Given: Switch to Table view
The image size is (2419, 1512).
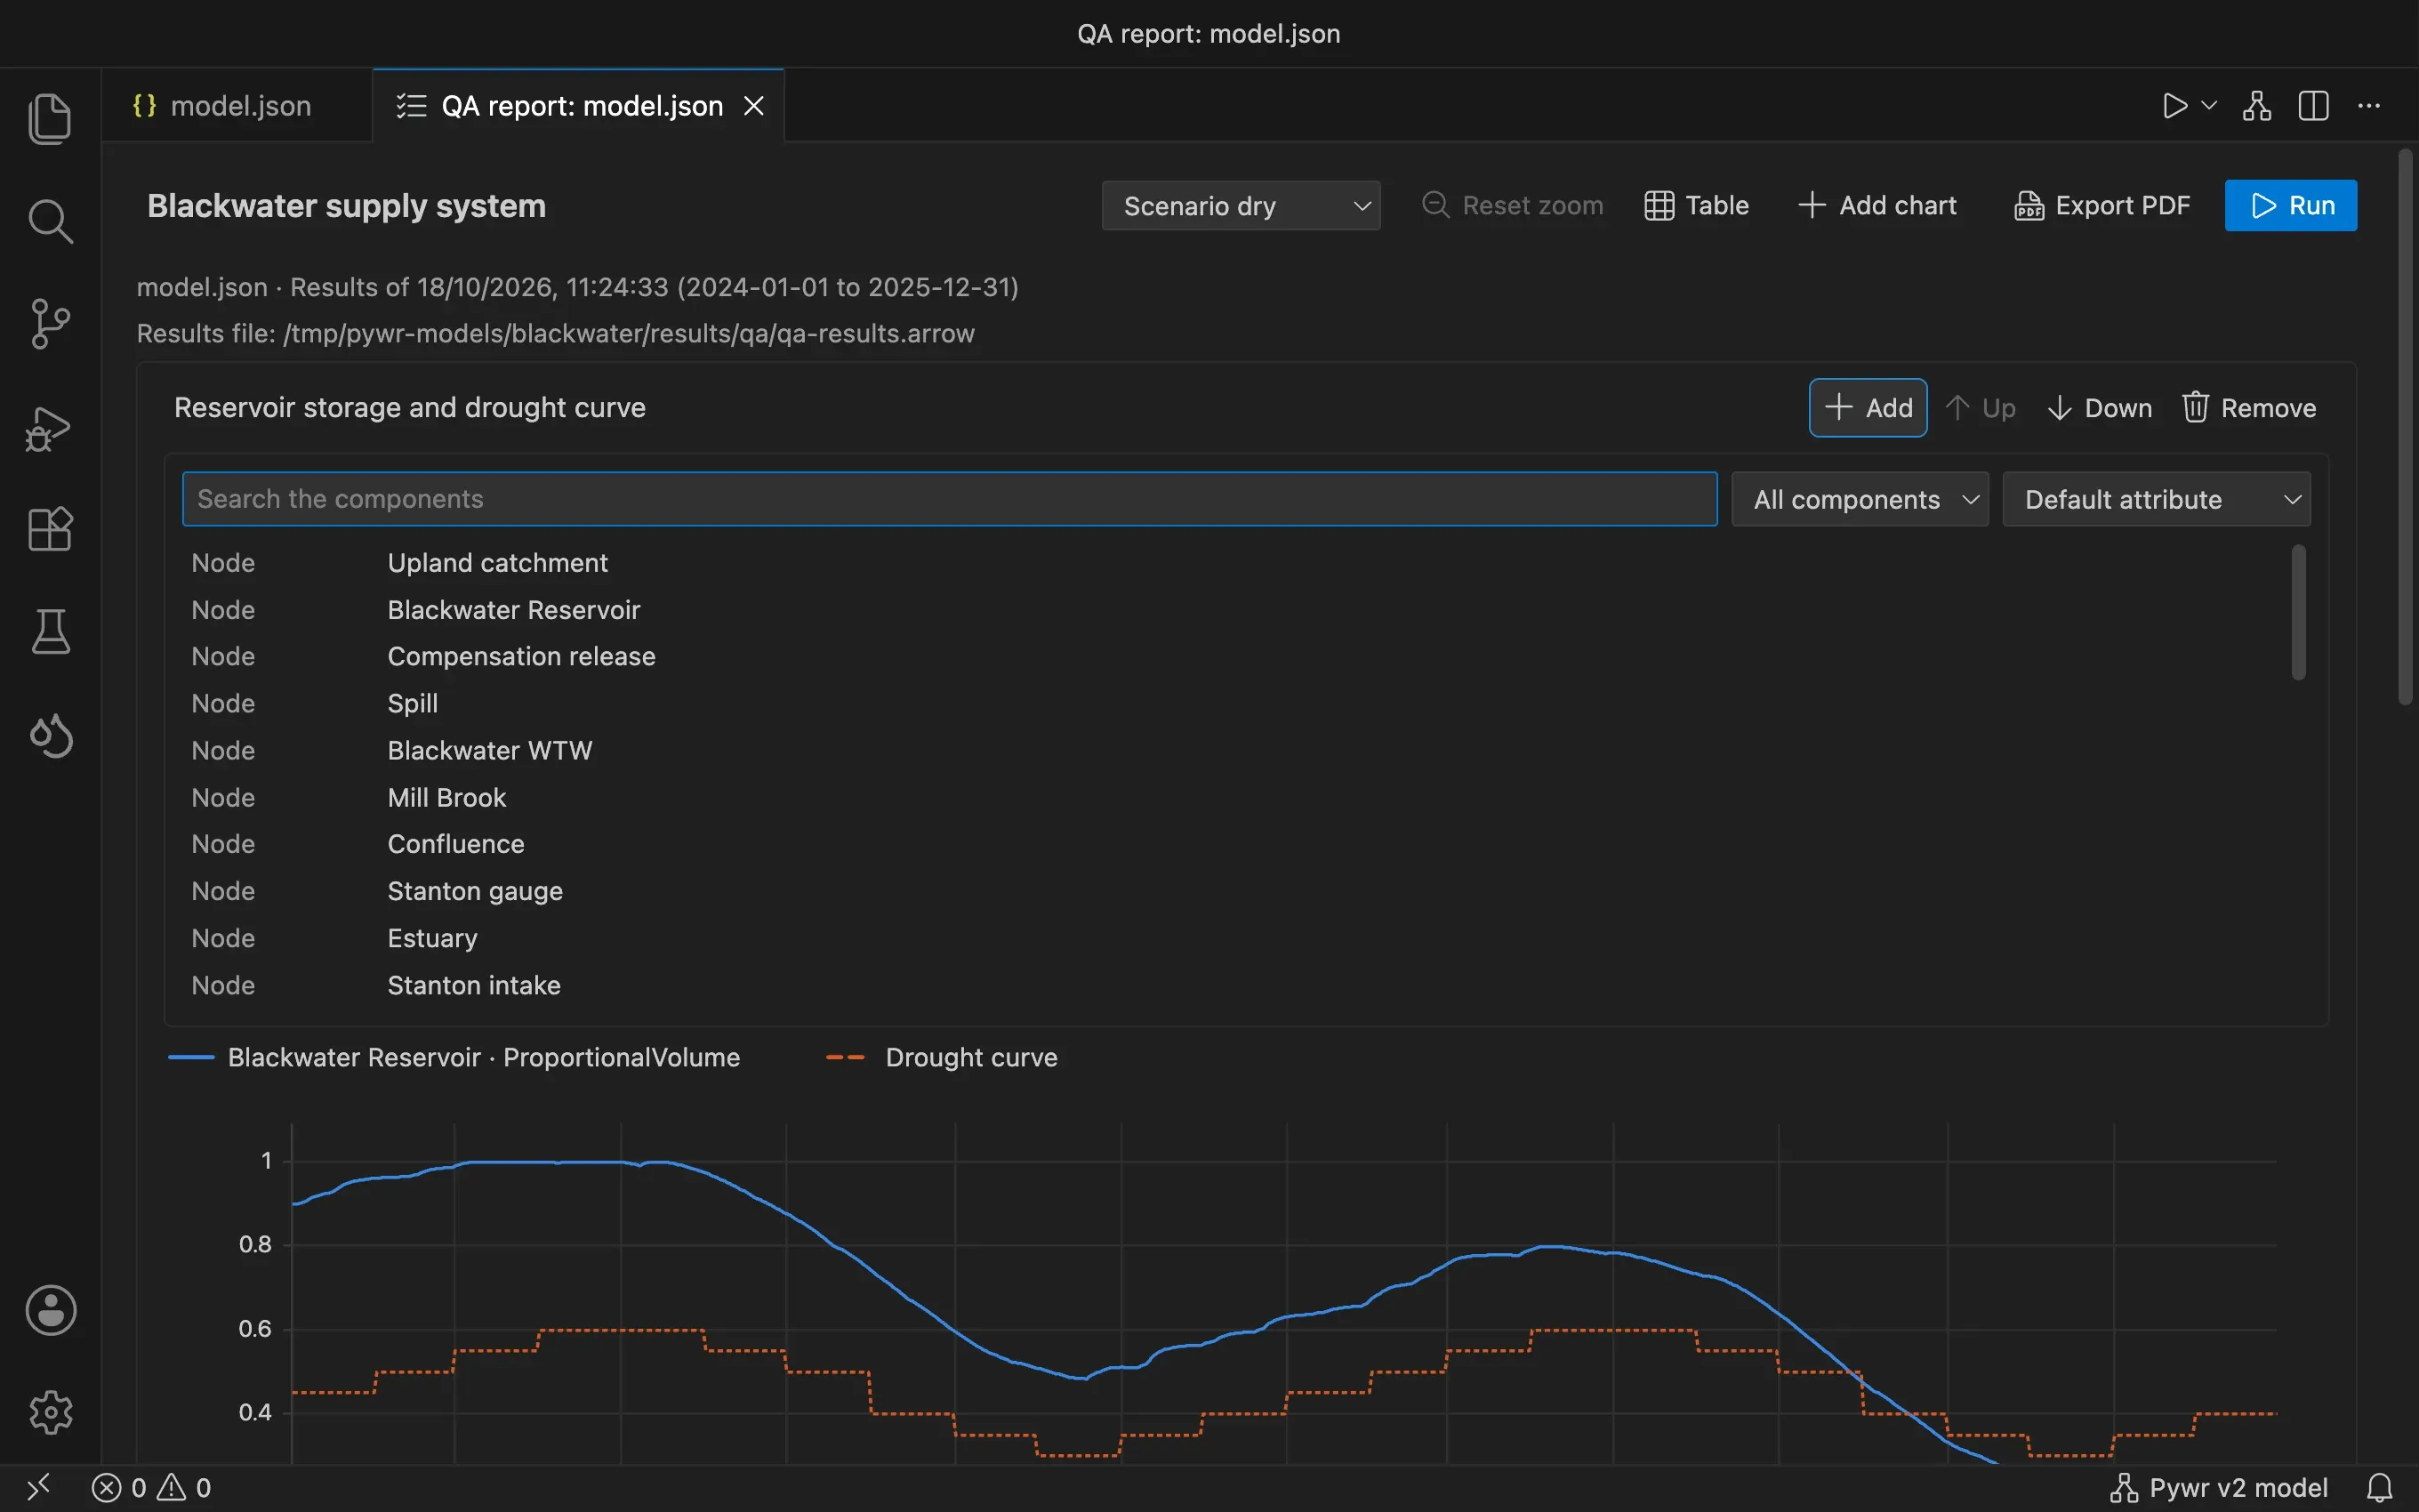Looking at the screenshot, I should tap(1696, 206).
